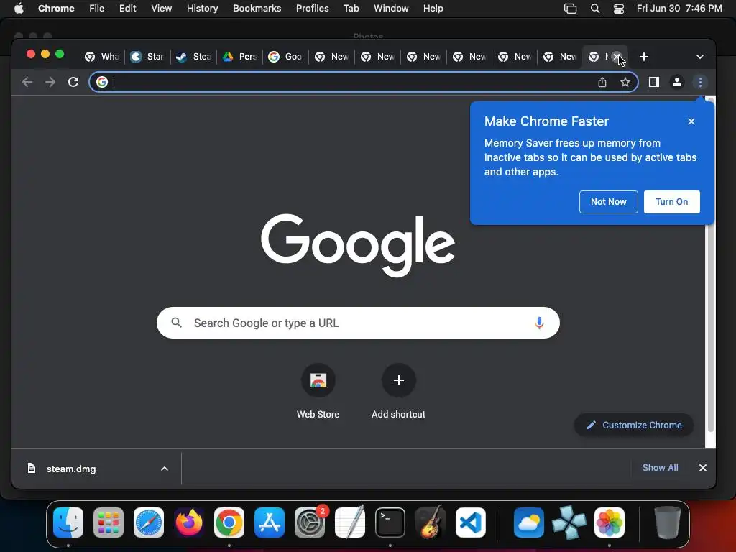This screenshot has height=552, width=736.
Task: Click the forward navigation arrow
Action: point(50,82)
